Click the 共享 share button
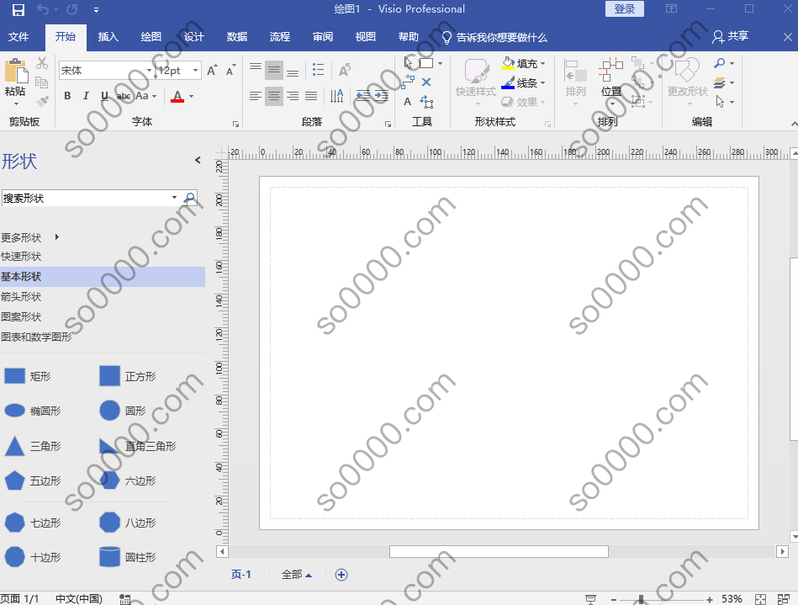Image resolution: width=798 pixels, height=605 pixels. coord(731,36)
